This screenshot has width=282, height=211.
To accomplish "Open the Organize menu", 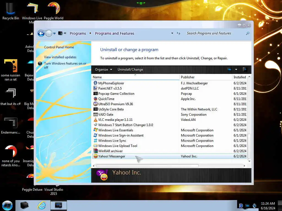I will tap(104, 70).
